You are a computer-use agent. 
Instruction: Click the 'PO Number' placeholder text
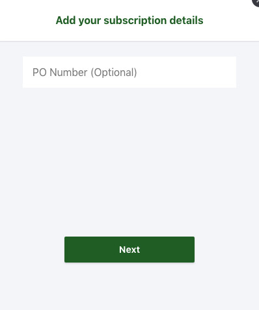tap(60, 72)
